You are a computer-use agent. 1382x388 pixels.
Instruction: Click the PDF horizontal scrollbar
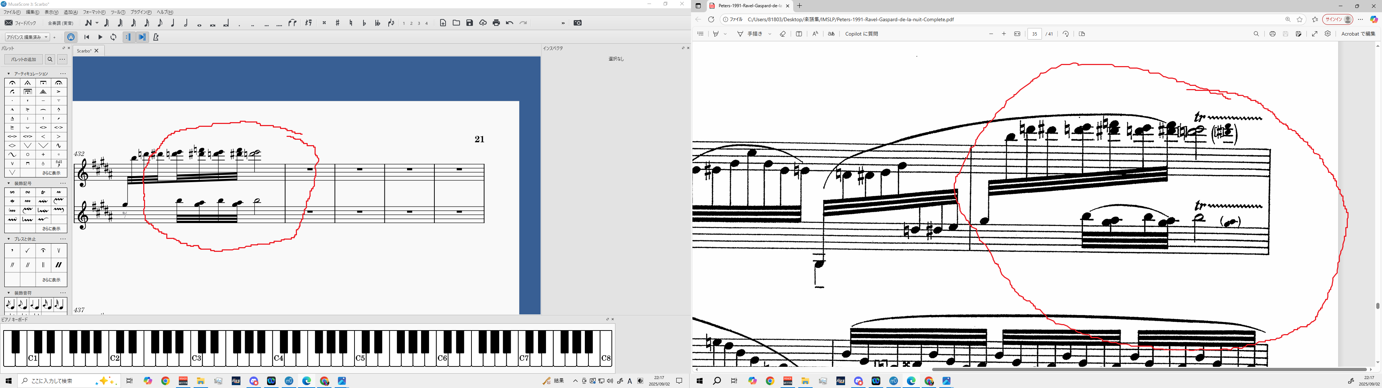coord(1149,369)
